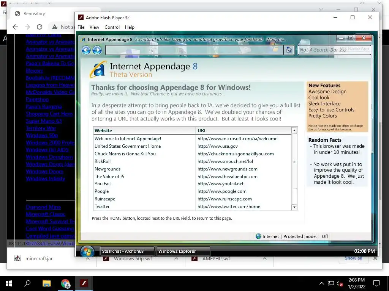Image resolution: width=389 pixels, height=291 pixels.
Task: Open the Flash Player File menu
Action: (81, 27)
